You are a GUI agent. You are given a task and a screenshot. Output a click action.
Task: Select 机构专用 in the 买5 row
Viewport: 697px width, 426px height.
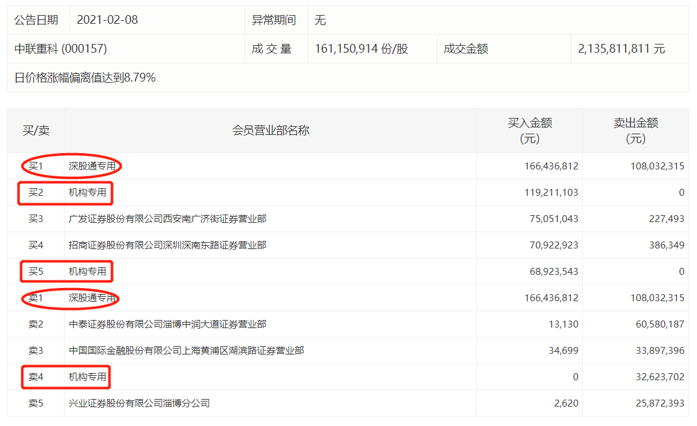(x=87, y=272)
